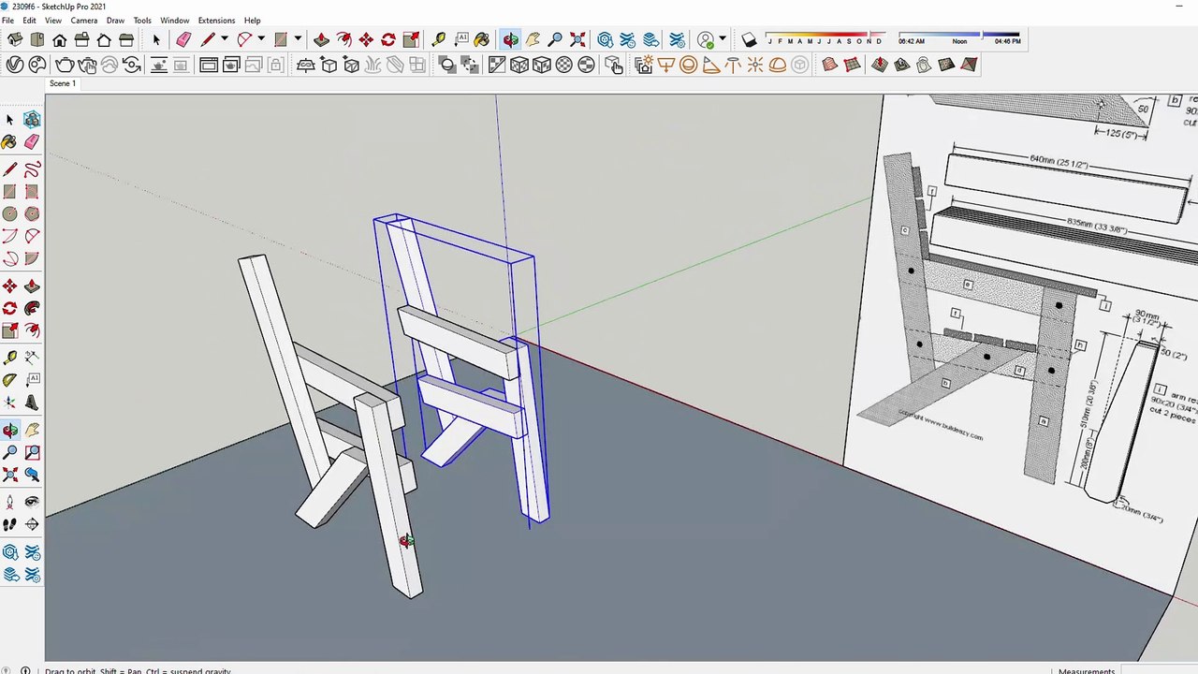The width and height of the screenshot is (1198, 674).
Task: Add a V-Ray dome light
Action: point(778,65)
